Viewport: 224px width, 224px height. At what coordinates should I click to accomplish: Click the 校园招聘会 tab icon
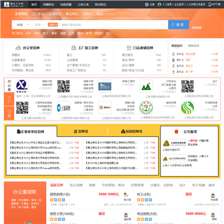(123, 131)
